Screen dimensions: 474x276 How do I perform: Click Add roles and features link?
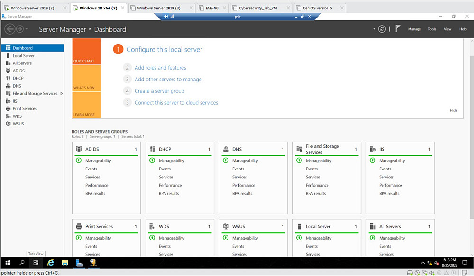point(160,68)
